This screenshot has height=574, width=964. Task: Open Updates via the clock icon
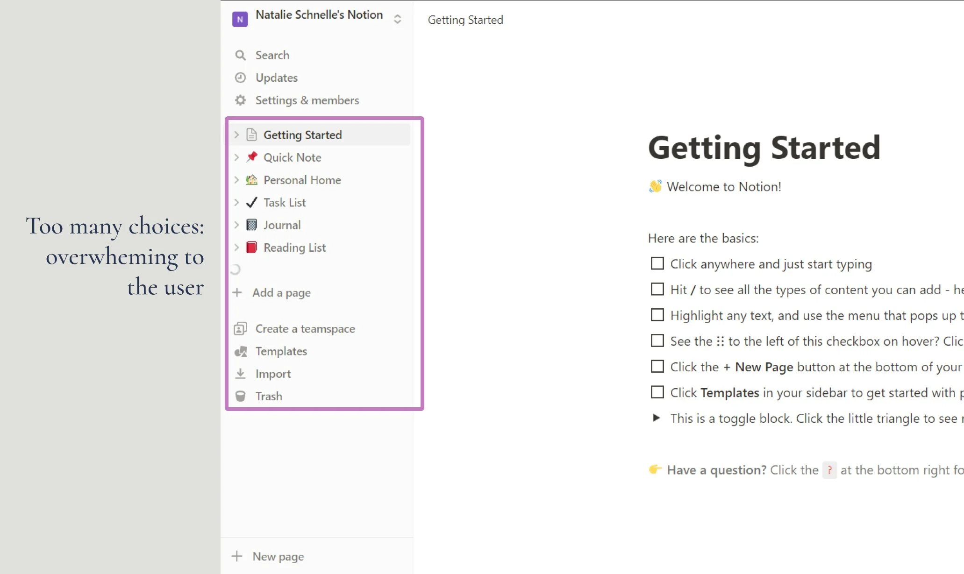(x=240, y=78)
